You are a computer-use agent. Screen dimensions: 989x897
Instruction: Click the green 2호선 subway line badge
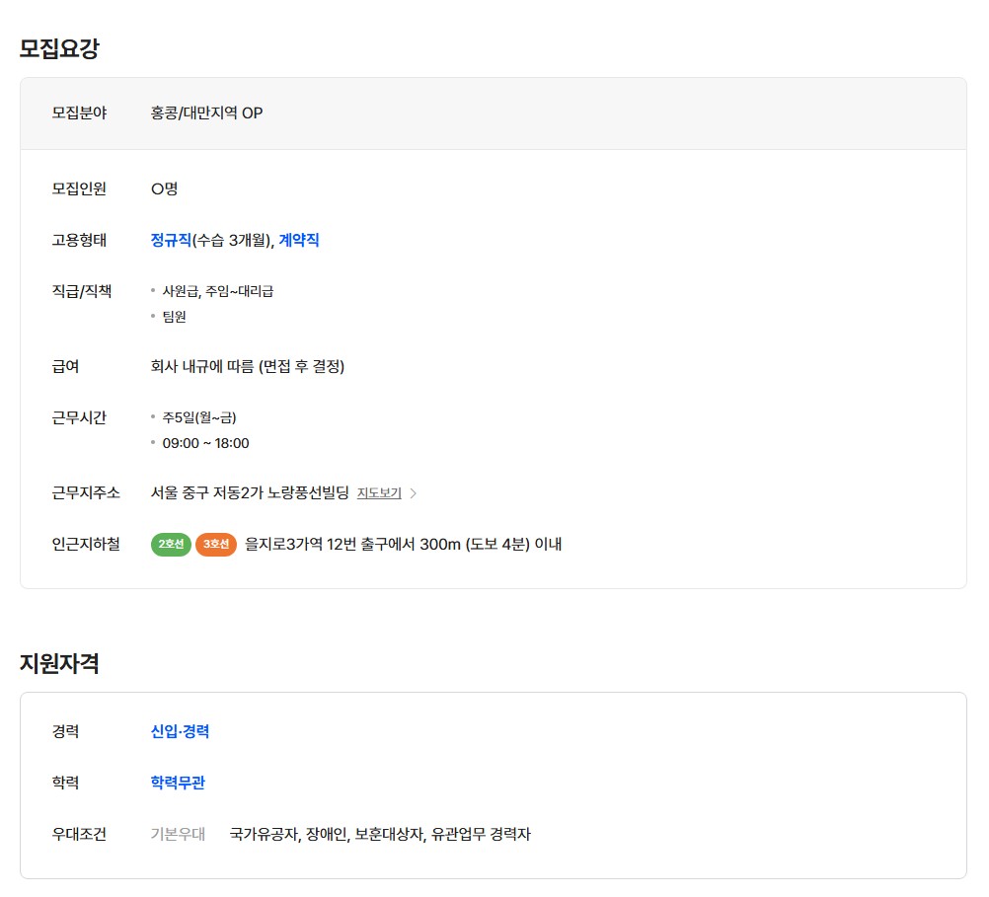pos(171,544)
